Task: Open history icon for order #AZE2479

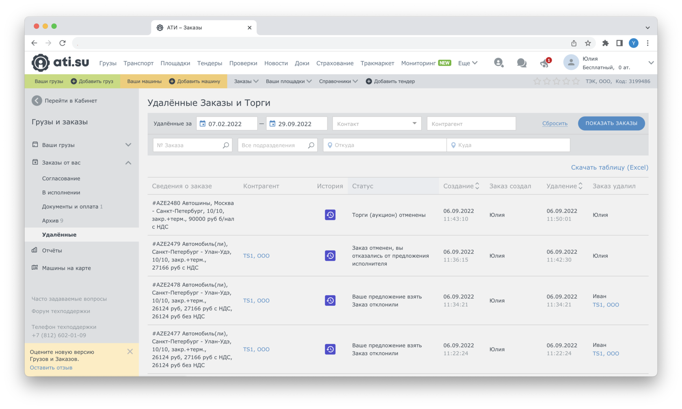Action: pyautogui.click(x=330, y=256)
